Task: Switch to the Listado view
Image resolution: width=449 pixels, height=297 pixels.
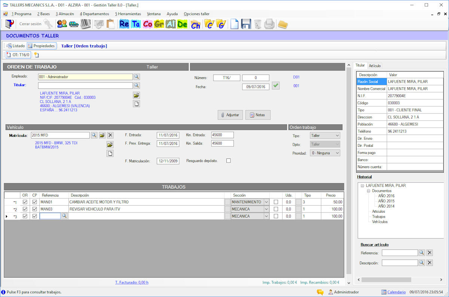Action: pyautogui.click(x=16, y=46)
